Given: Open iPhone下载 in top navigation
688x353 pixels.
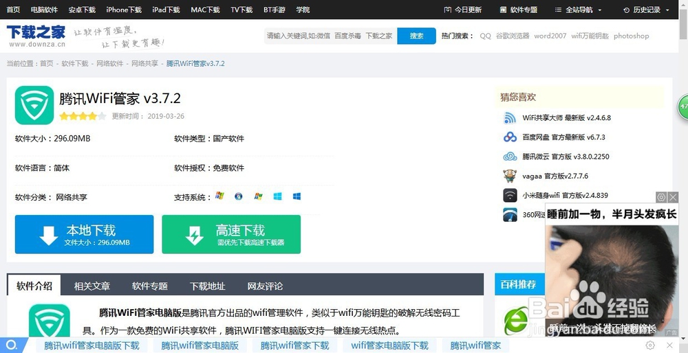Looking at the screenshot, I should 124,10.
